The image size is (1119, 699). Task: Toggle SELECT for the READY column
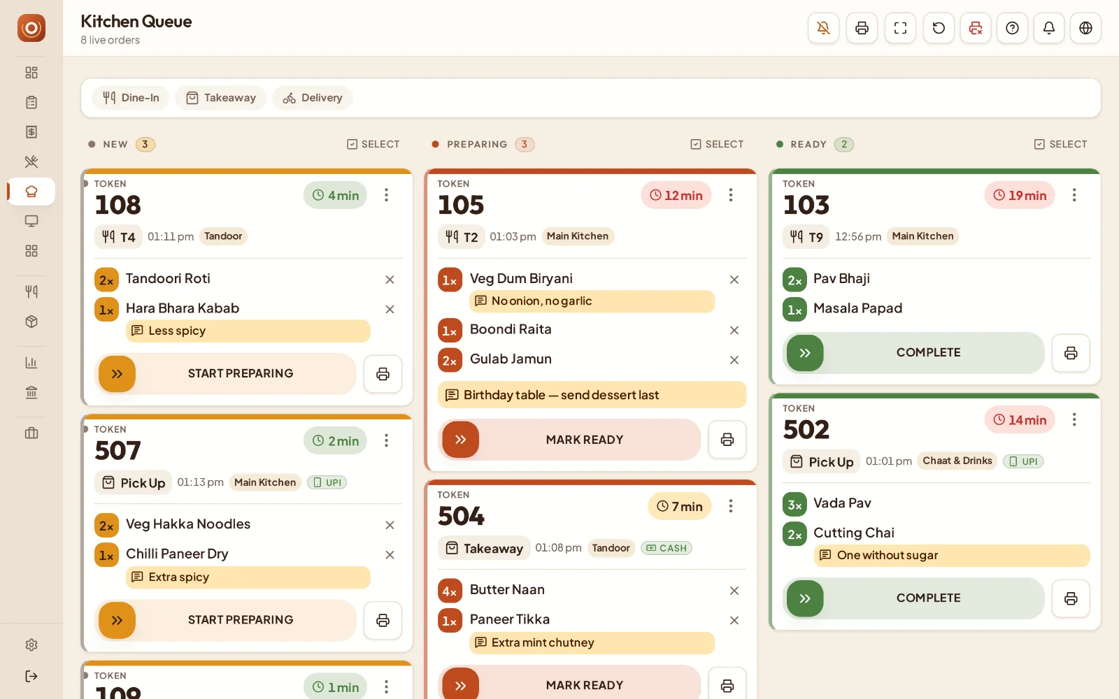1061,144
